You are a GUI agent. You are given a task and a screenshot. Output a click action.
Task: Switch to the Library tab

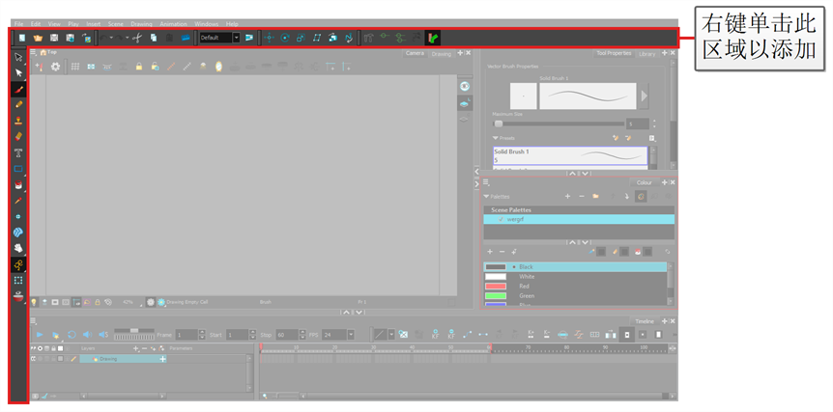[x=646, y=54]
